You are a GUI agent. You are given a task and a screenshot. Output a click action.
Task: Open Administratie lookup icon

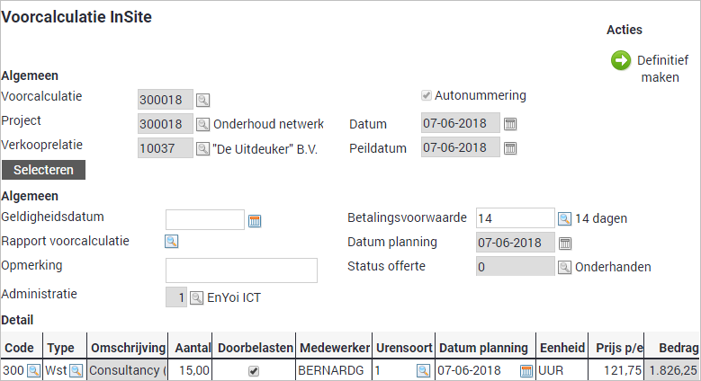tap(196, 297)
